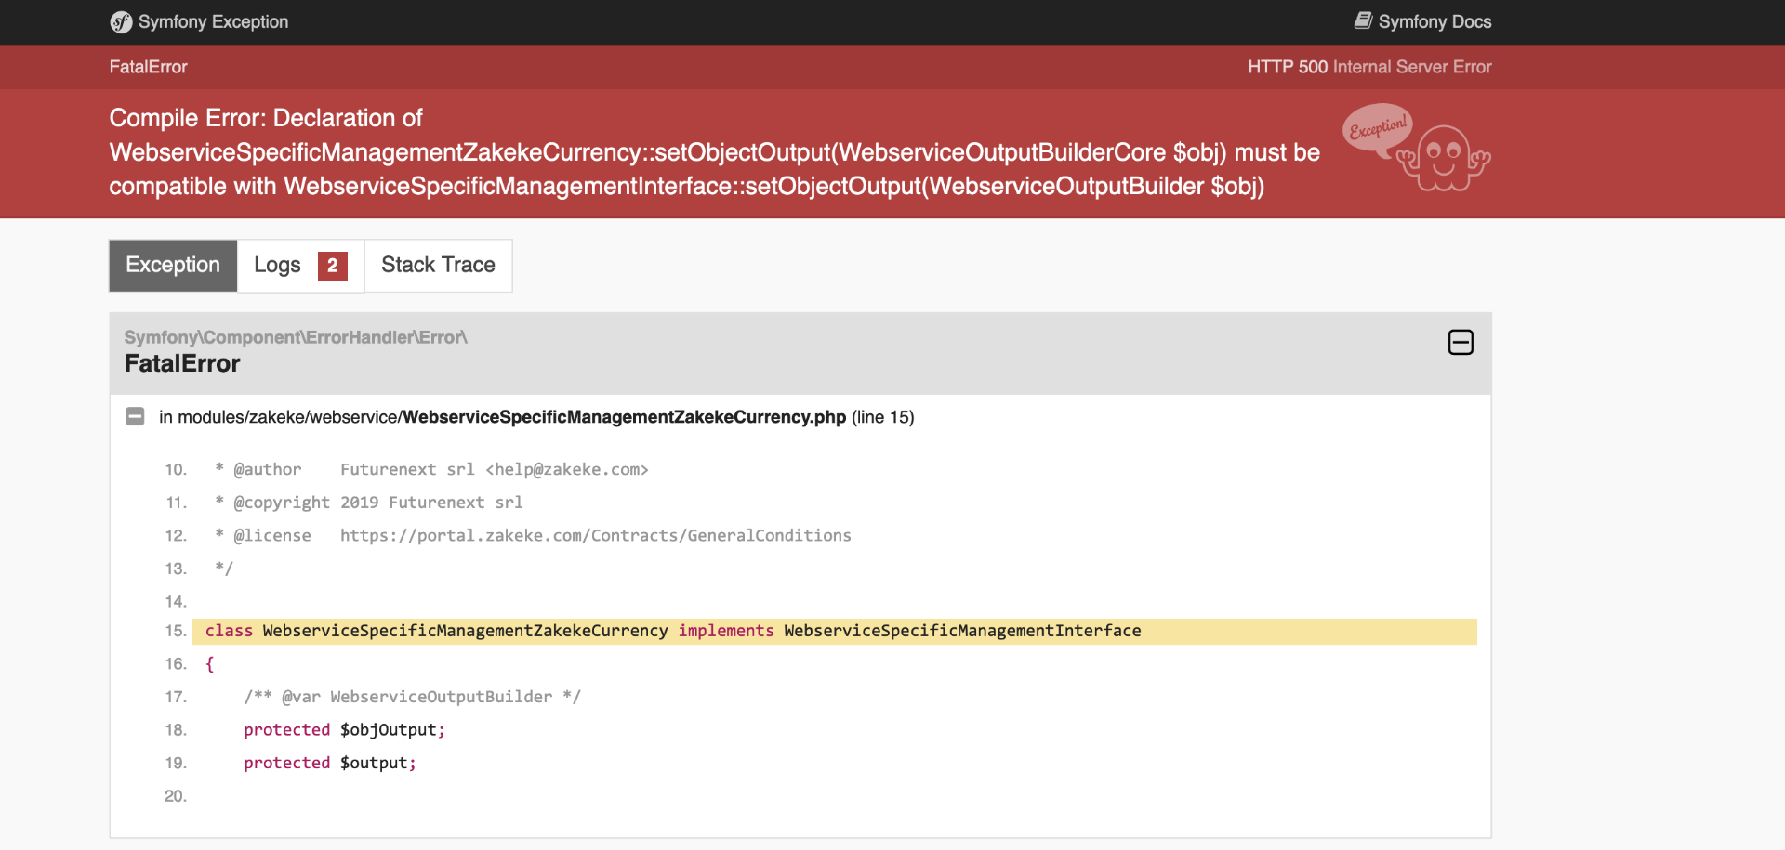Click the WebserviceSpecificManagementZakekeCurrency.php file path
Image resolution: width=1785 pixels, height=850 pixels.
(x=502, y=417)
